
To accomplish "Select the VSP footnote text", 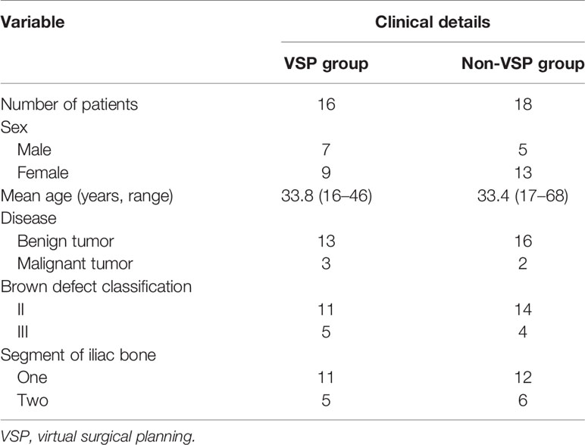I will (x=98, y=436).
